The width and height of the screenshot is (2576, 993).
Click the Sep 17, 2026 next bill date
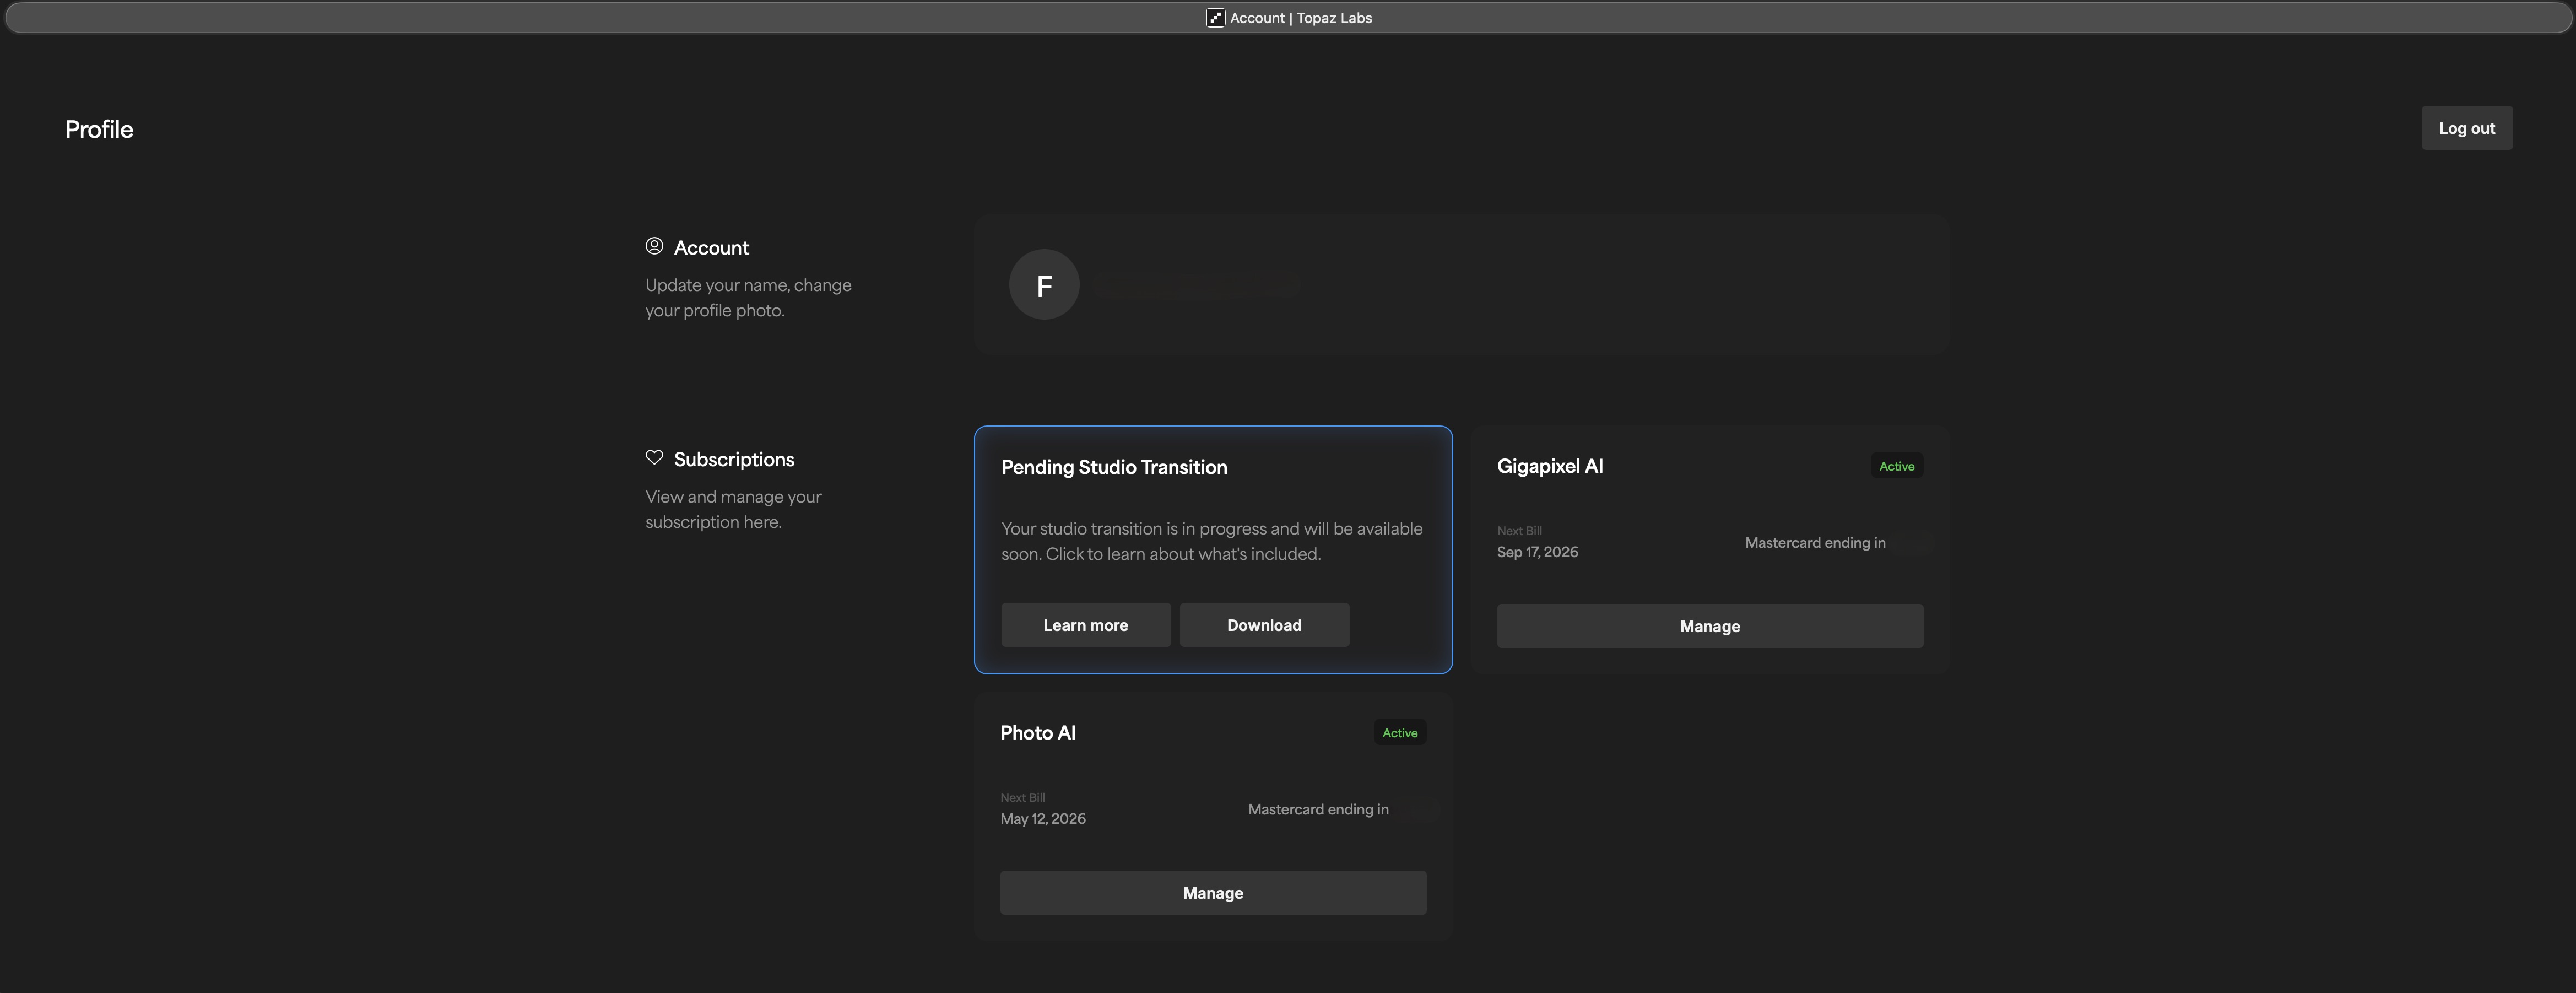1537,552
